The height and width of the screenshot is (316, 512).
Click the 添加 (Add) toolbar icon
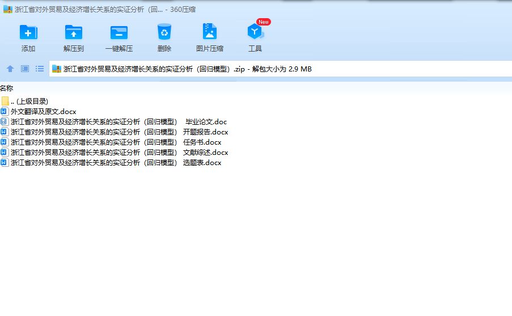tap(28, 32)
